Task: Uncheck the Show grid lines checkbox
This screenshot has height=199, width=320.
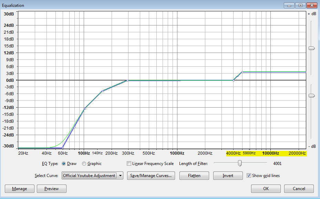Action: pos(249,176)
